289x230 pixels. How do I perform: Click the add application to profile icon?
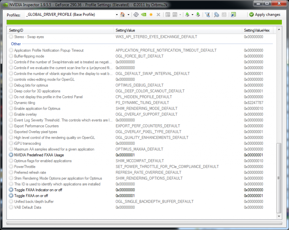coord(167,14)
